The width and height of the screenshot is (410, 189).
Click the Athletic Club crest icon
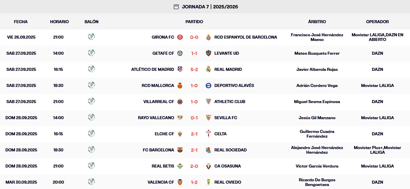pos(208,102)
